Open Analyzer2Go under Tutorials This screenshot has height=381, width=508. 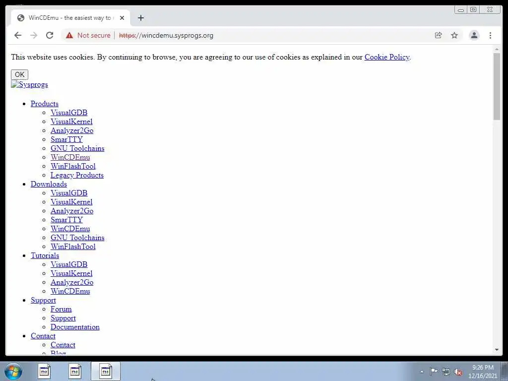(72, 282)
